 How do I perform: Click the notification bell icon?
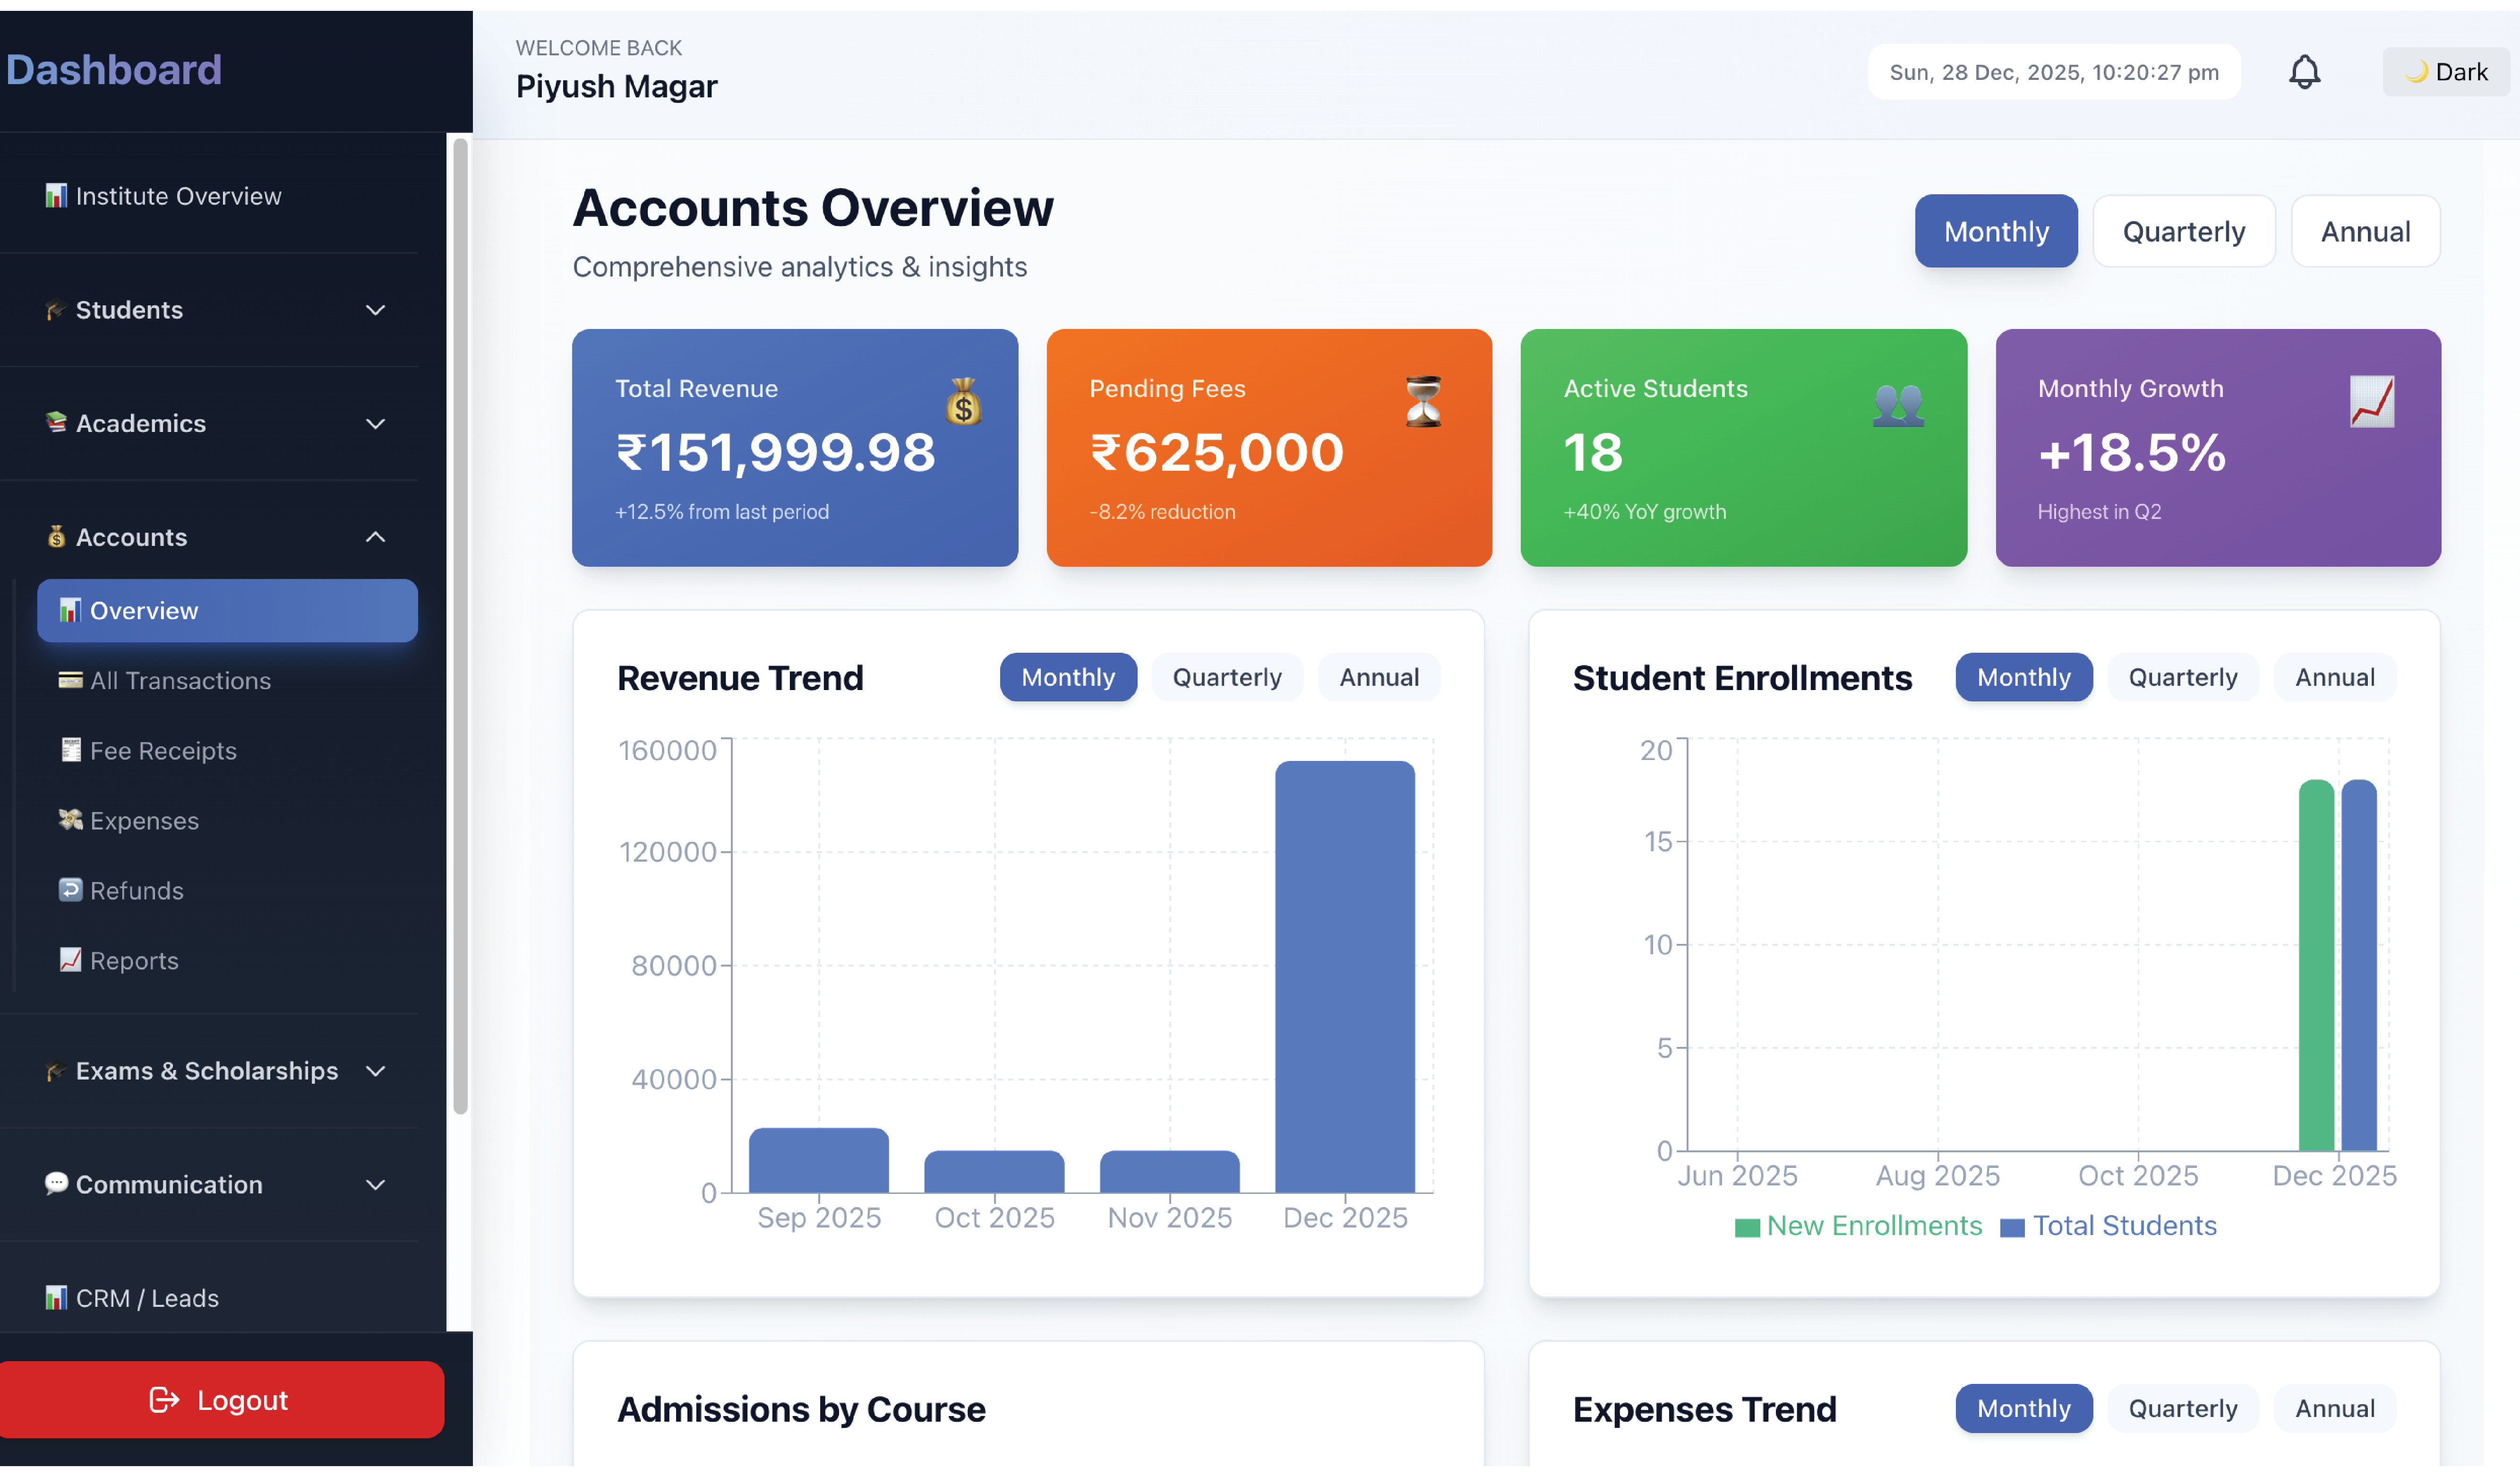point(2304,72)
